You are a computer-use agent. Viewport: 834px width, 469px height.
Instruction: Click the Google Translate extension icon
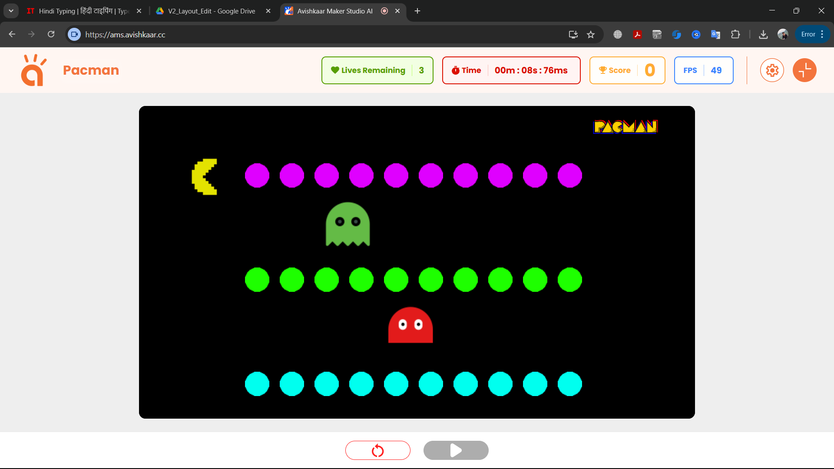(715, 35)
